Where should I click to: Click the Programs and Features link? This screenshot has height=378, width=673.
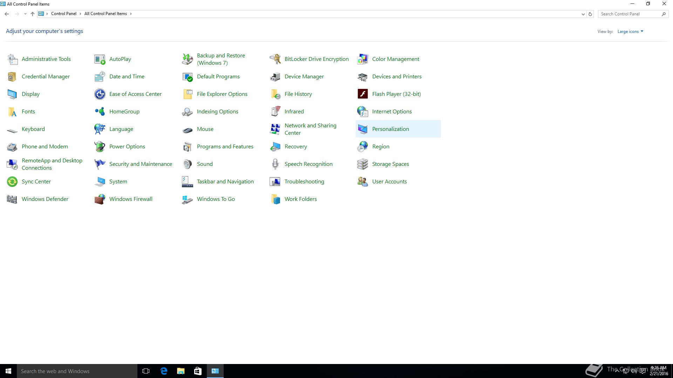225,147
